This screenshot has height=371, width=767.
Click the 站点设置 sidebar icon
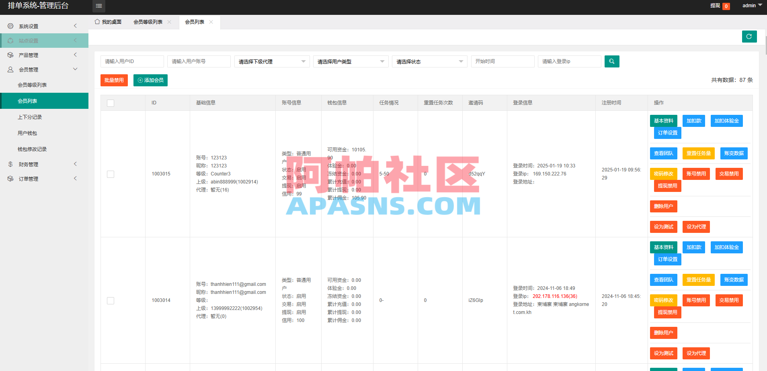(x=10, y=40)
